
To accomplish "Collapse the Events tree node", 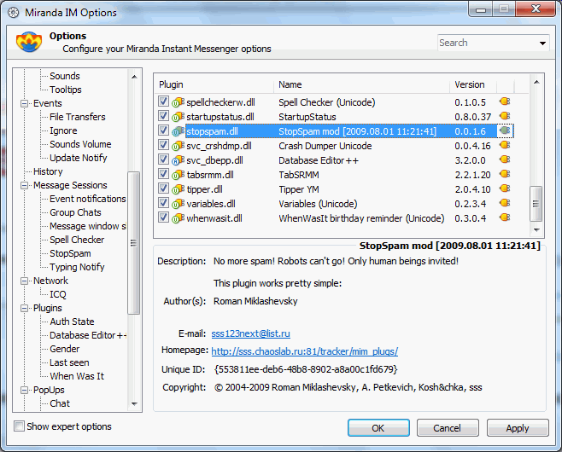I will coord(25,104).
